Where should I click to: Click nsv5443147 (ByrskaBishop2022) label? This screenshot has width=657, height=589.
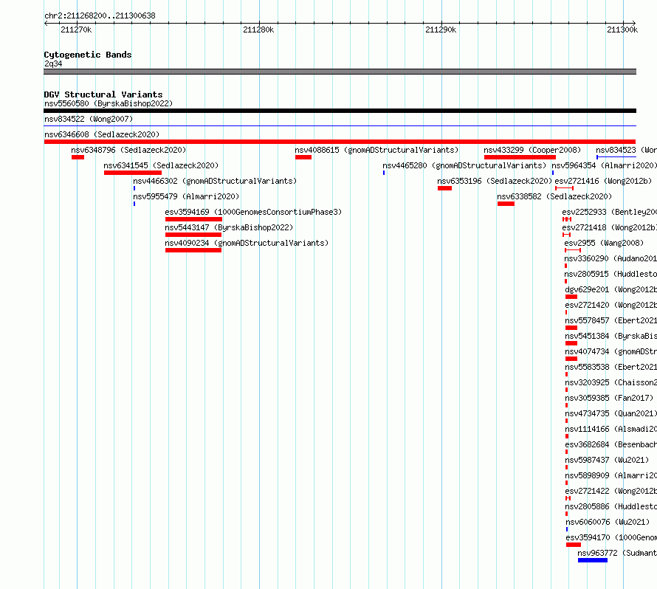[229, 227]
